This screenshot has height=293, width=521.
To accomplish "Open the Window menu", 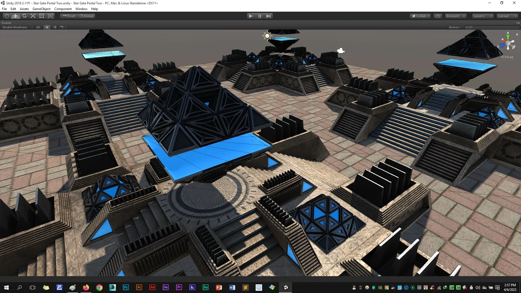I will (x=81, y=9).
